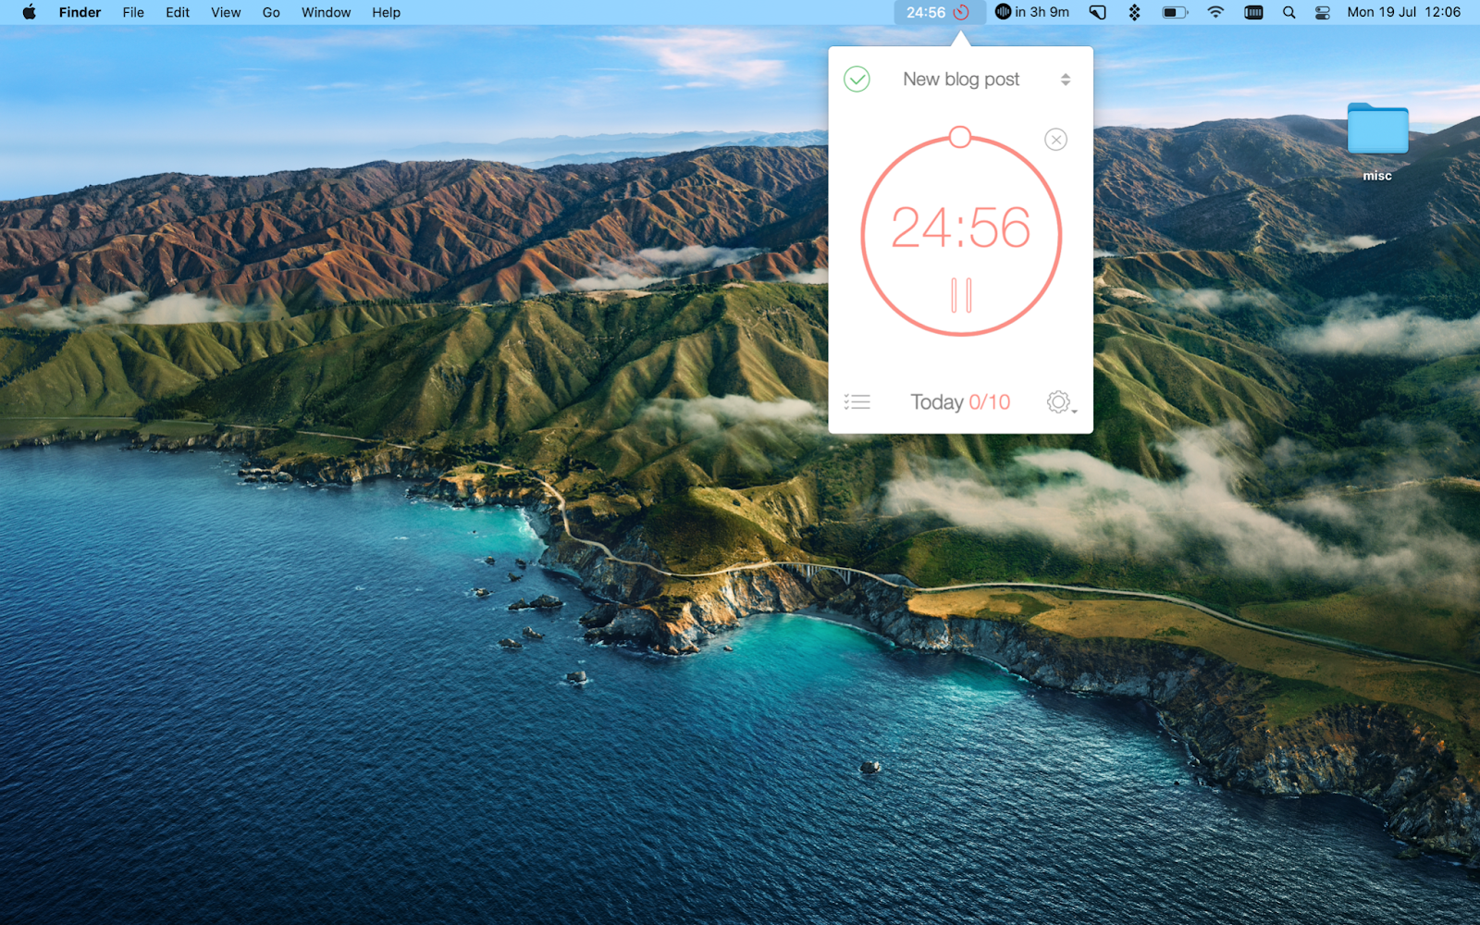This screenshot has width=1480, height=925.
Task: Open the Edit menu
Action: pos(178,13)
